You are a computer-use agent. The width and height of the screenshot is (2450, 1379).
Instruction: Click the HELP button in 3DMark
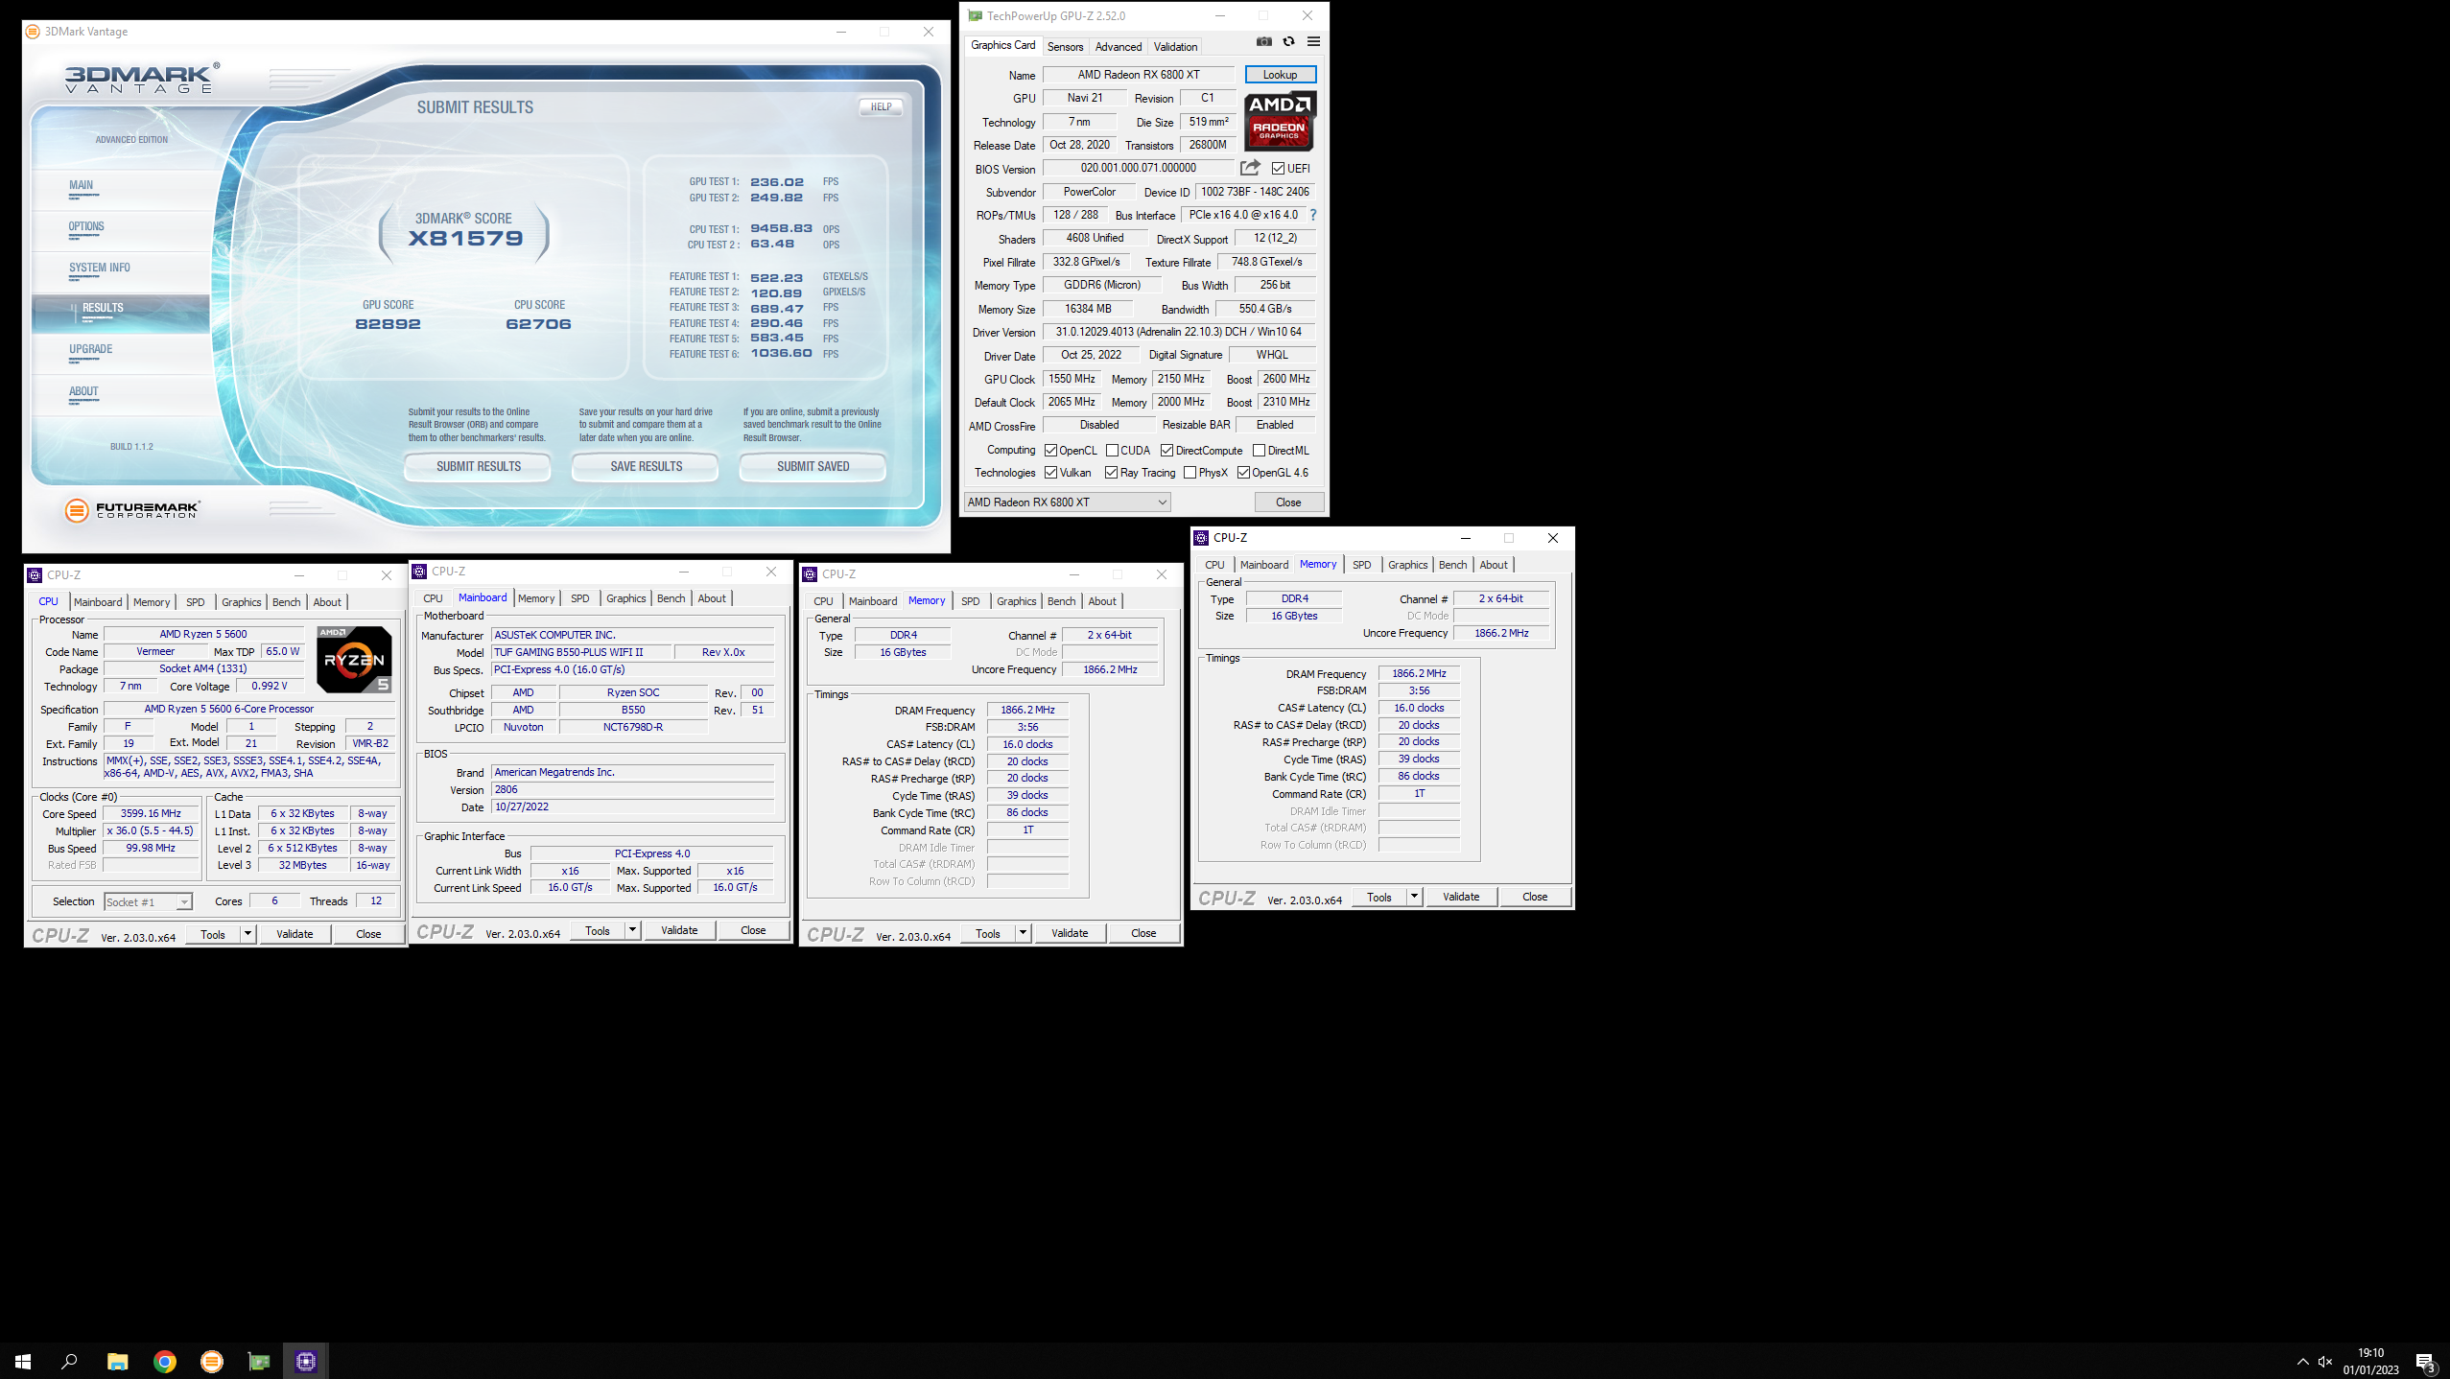pyautogui.click(x=881, y=107)
